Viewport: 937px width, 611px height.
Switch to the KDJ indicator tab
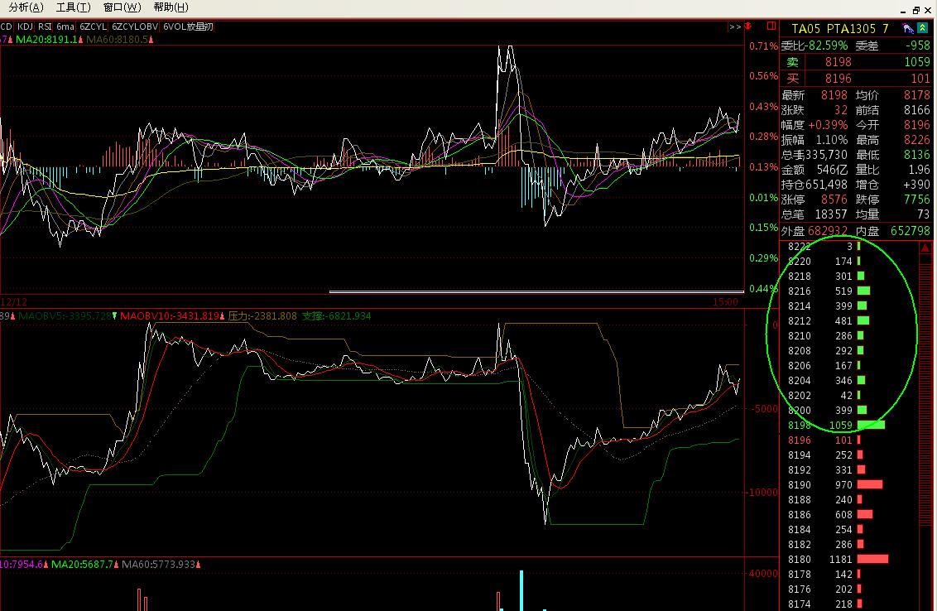pos(25,26)
